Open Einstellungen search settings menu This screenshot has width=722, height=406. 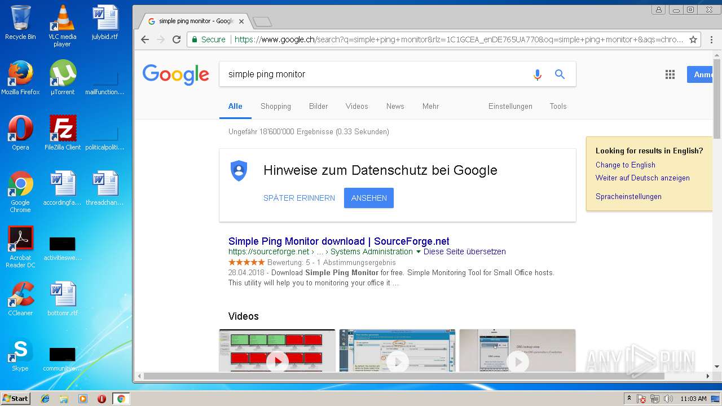pyautogui.click(x=510, y=106)
